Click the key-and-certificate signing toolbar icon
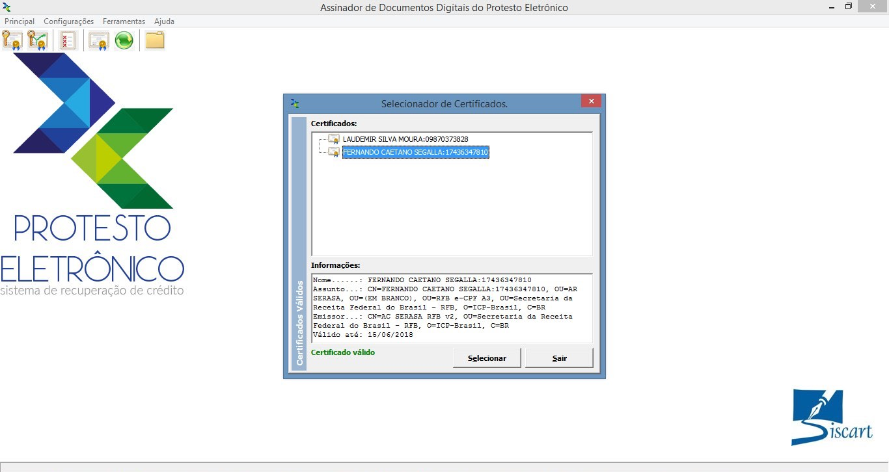The width and height of the screenshot is (889, 472). (13, 40)
